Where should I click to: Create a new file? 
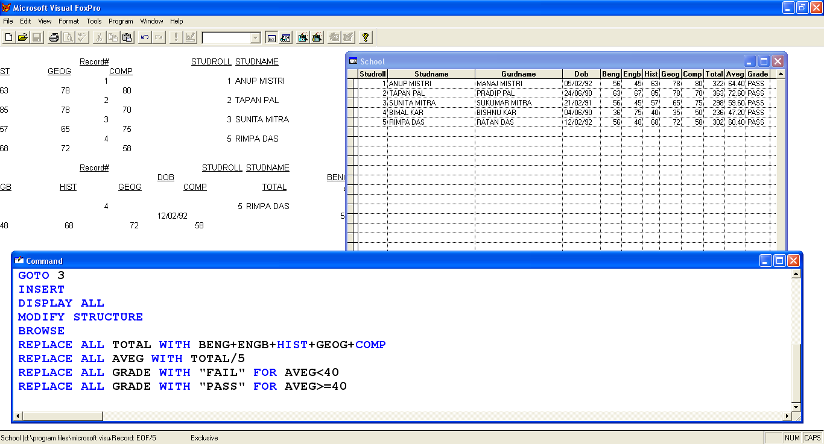click(8, 37)
